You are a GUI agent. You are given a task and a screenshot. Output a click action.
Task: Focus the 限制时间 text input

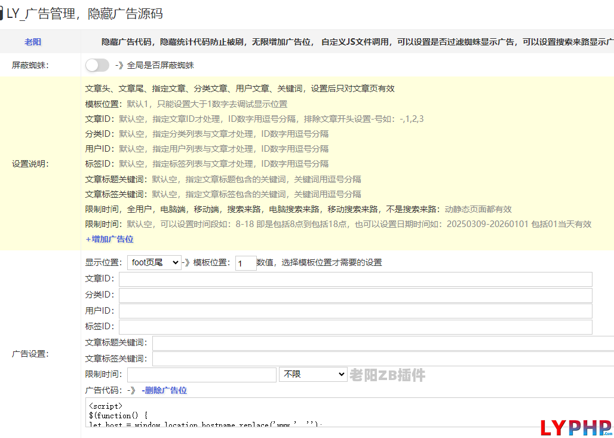tap(201, 375)
